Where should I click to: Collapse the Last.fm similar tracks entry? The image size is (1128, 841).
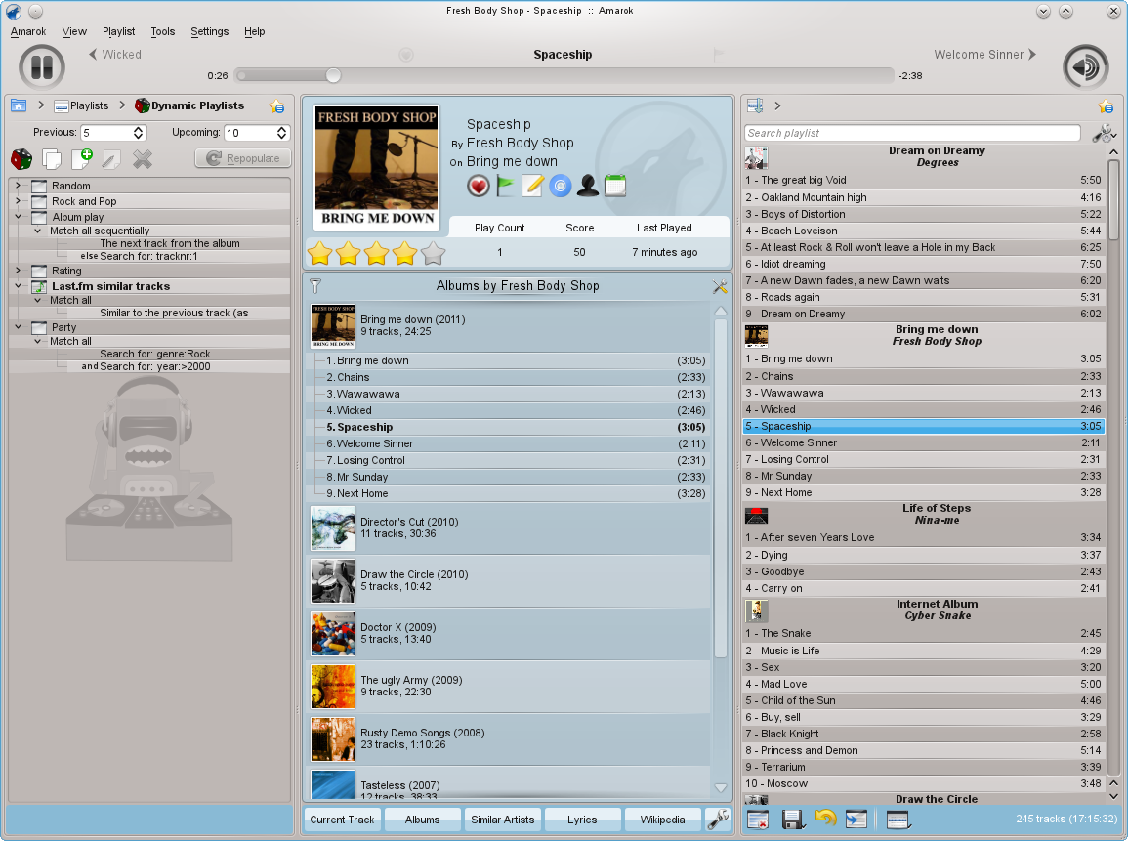[x=20, y=285]
